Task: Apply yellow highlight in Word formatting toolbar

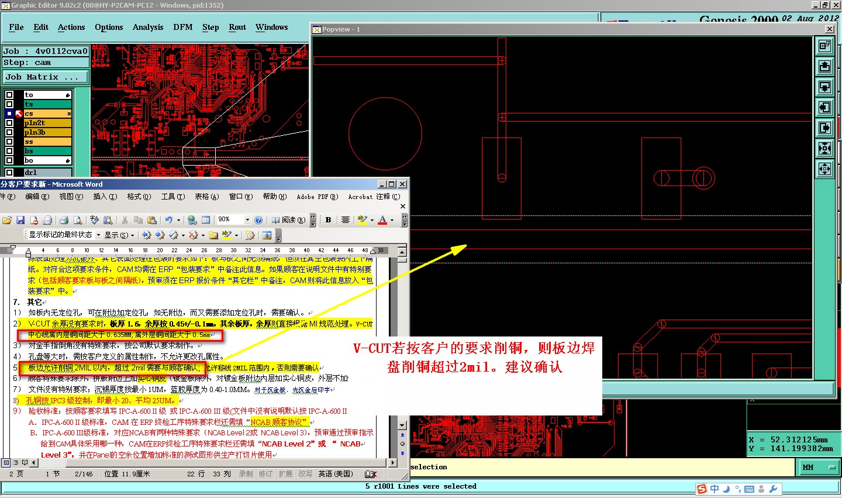Action: 362,220
